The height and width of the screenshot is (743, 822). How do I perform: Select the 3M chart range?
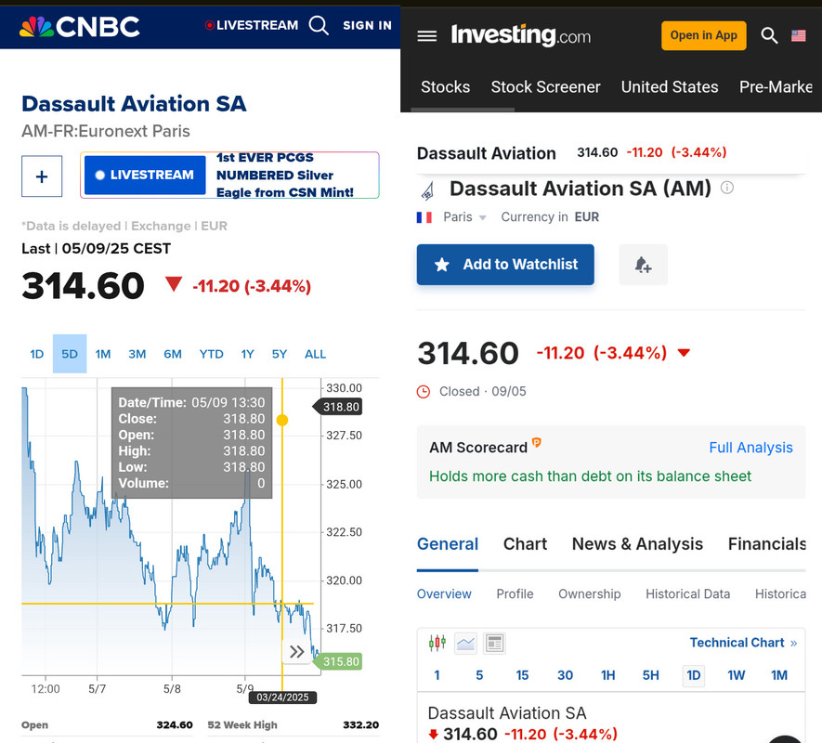[137, 354]
